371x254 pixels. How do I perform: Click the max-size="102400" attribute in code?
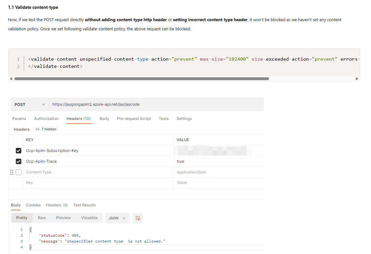[x=224, y=59]
